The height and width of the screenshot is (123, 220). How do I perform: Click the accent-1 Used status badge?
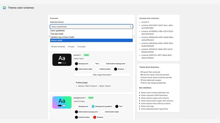tap(86, 55)
